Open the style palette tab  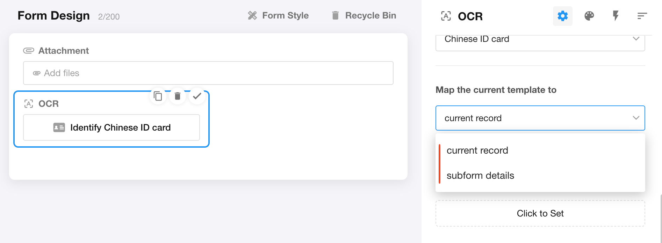coord(589,16)
